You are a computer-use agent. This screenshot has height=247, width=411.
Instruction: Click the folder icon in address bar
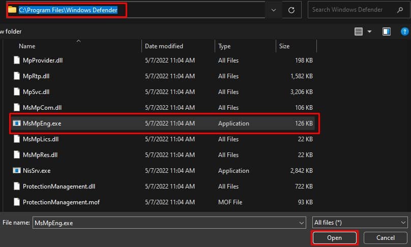pos(12,10)
